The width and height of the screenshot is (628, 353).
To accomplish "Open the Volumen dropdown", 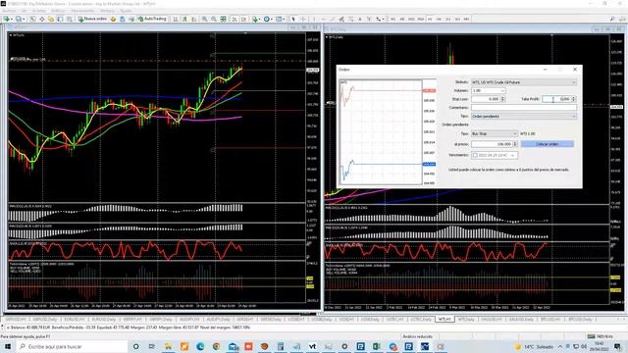I will pyautogui.click(x=502, y=91).
